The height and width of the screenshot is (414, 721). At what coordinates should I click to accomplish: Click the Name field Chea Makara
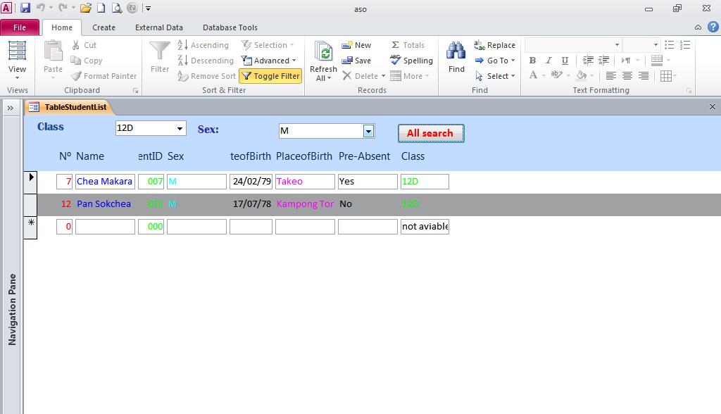pos(106,181)
